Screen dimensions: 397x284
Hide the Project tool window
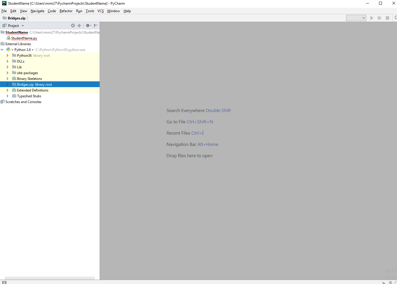(96, 25)
